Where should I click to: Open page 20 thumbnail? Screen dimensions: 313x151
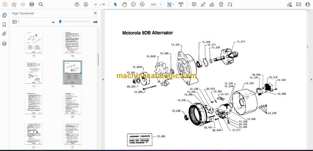click(72, 103)
